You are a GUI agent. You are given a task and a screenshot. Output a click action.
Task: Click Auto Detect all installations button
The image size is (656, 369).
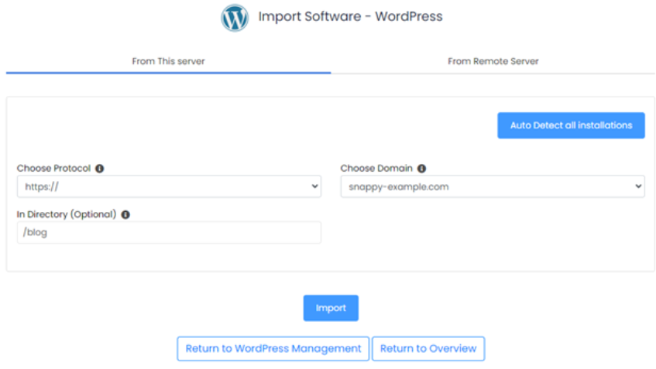(571, 125)
